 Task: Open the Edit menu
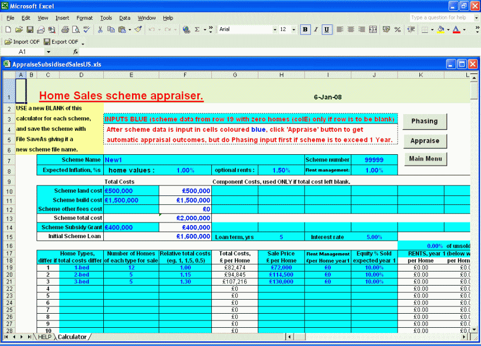26,18
